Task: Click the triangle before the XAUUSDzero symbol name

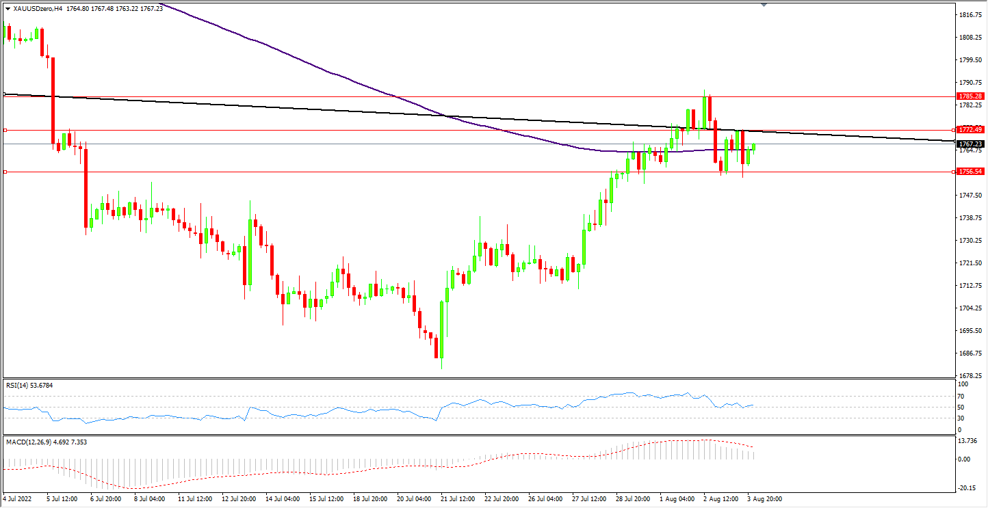Action: tap(8, 8)
